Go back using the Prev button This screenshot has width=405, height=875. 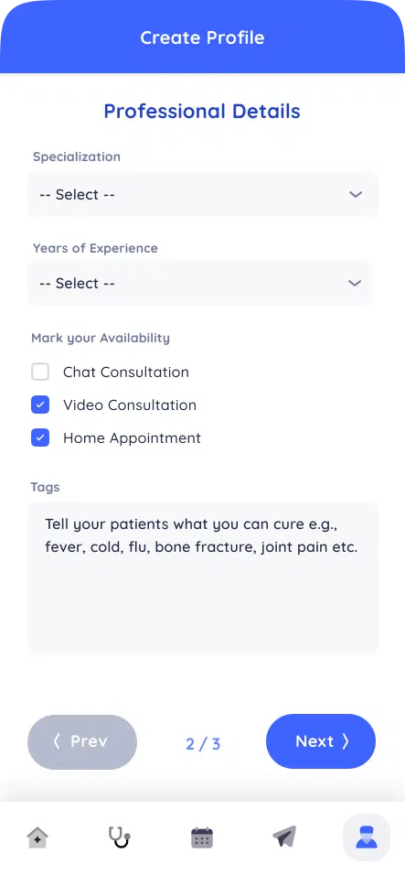click(82, 741)
